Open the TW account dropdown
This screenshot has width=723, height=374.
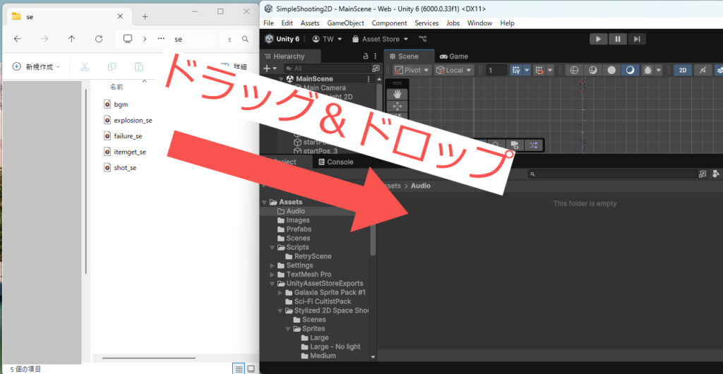point(328,39)
